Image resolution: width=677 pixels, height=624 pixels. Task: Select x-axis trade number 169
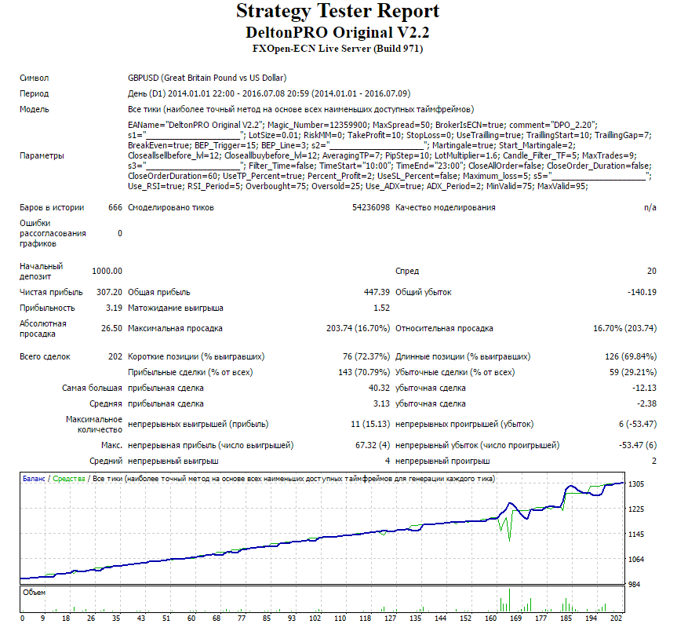pos(516,619)
